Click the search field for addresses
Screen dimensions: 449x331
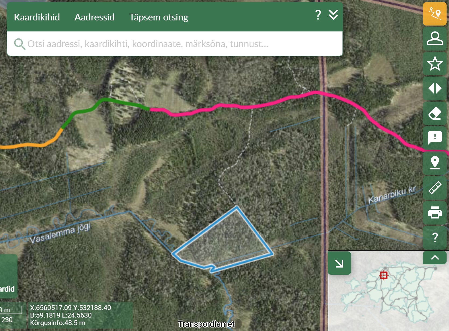175,44
